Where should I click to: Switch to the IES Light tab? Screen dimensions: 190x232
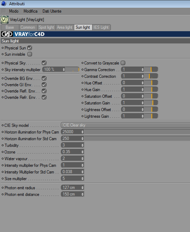click(101, 27)
